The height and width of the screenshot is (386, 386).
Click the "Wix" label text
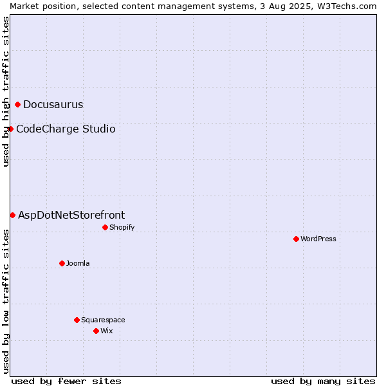pos(107,331)
